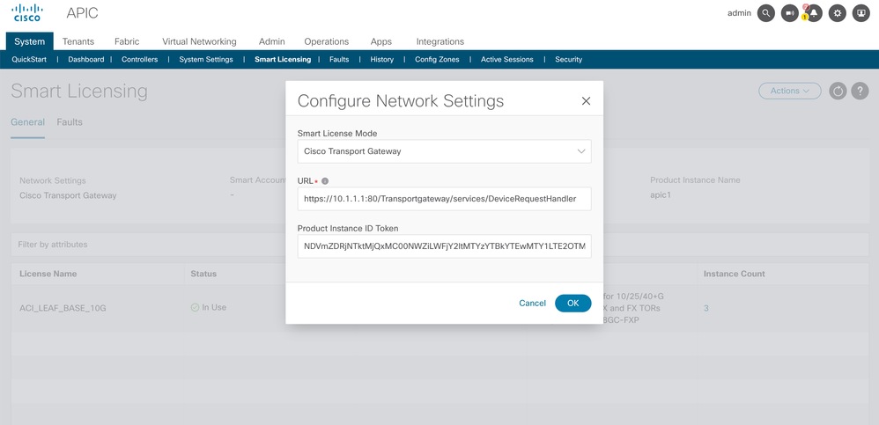Click the search magnifier icon
Viewport: 879px width, 425px height.
766,13
